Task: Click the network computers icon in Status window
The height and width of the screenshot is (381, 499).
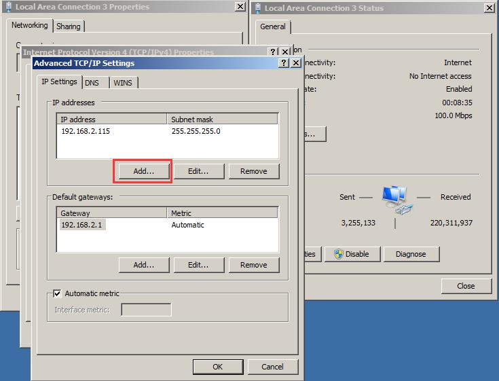Action: 394,198
